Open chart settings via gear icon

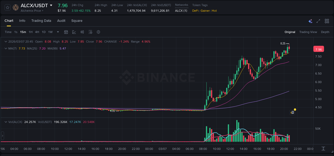(x=98, y=32)
